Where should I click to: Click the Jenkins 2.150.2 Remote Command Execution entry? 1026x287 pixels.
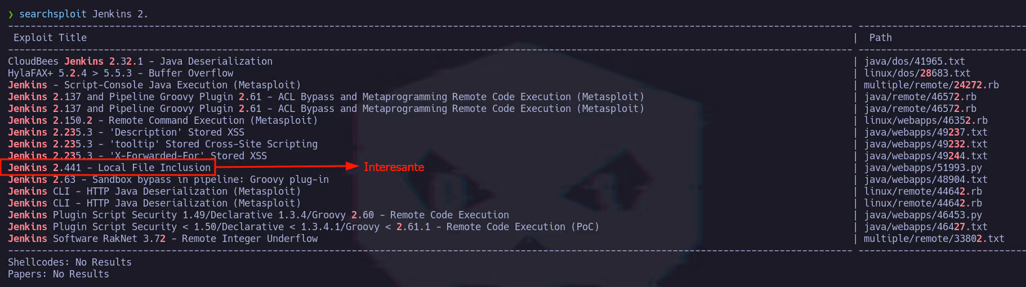tap(163, 120)
